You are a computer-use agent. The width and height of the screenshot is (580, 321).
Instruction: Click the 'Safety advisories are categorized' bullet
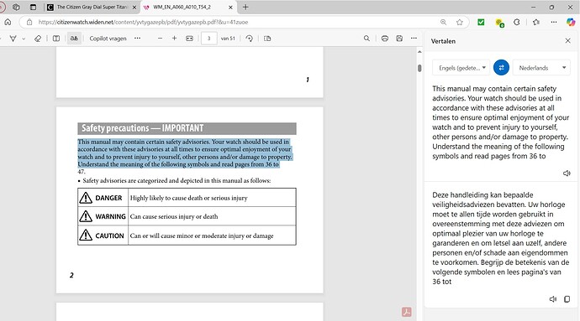pyautogui.click(x=177, y=180)
